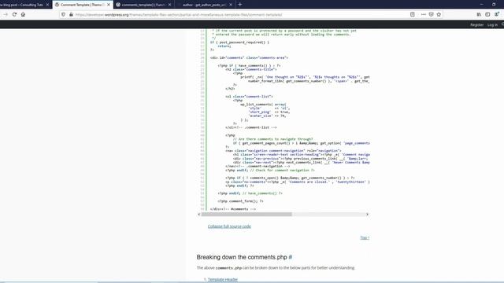Reload the current page
Viewport: 504px width, 283px height.
(14, 14)
